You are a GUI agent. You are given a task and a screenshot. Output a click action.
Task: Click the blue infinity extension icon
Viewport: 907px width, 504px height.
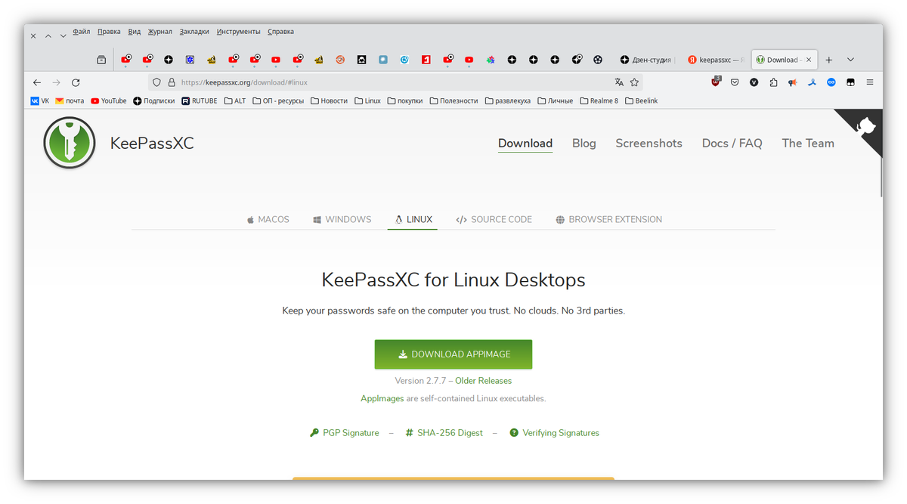831,82
